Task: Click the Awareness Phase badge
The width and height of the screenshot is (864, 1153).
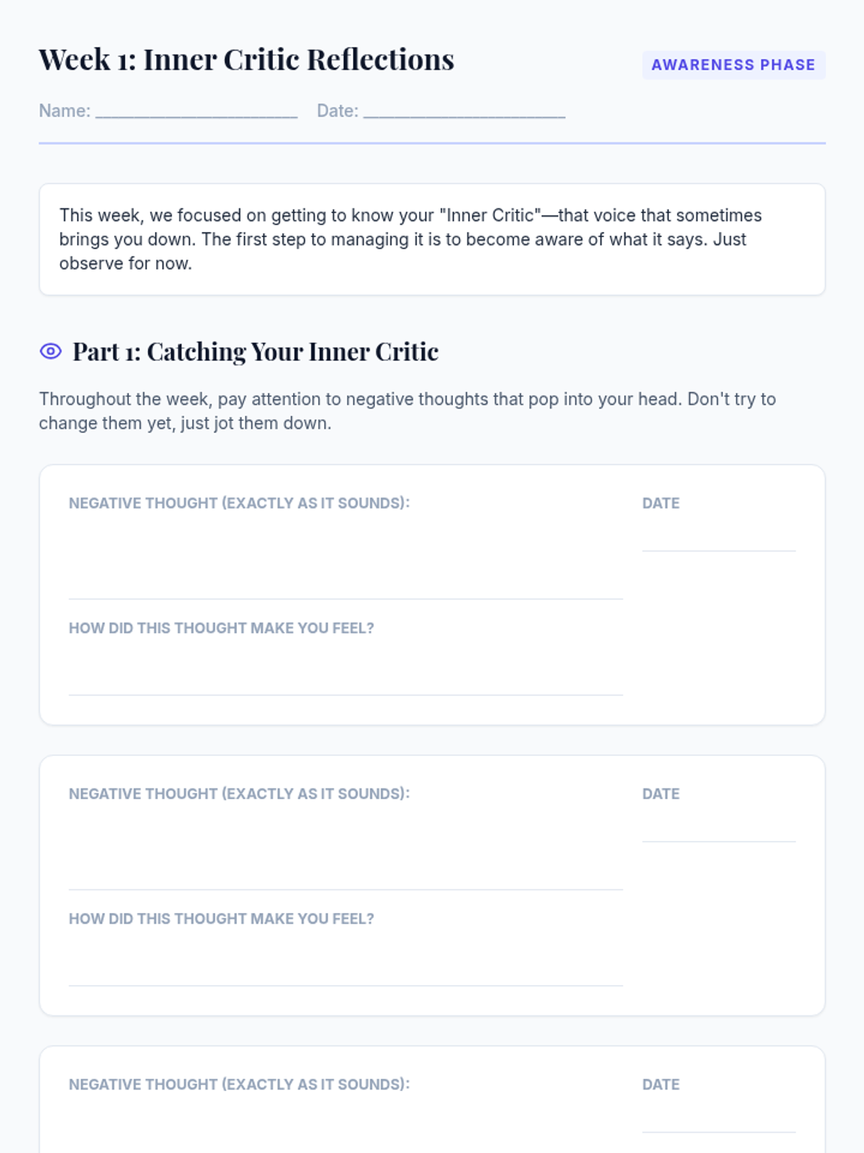Action: pos(733,65)
